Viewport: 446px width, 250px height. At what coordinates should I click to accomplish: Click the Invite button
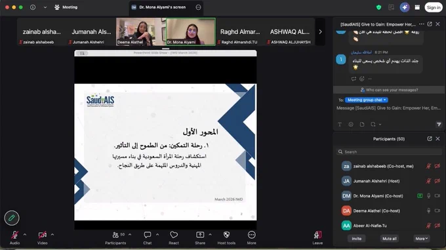[356, 239]
